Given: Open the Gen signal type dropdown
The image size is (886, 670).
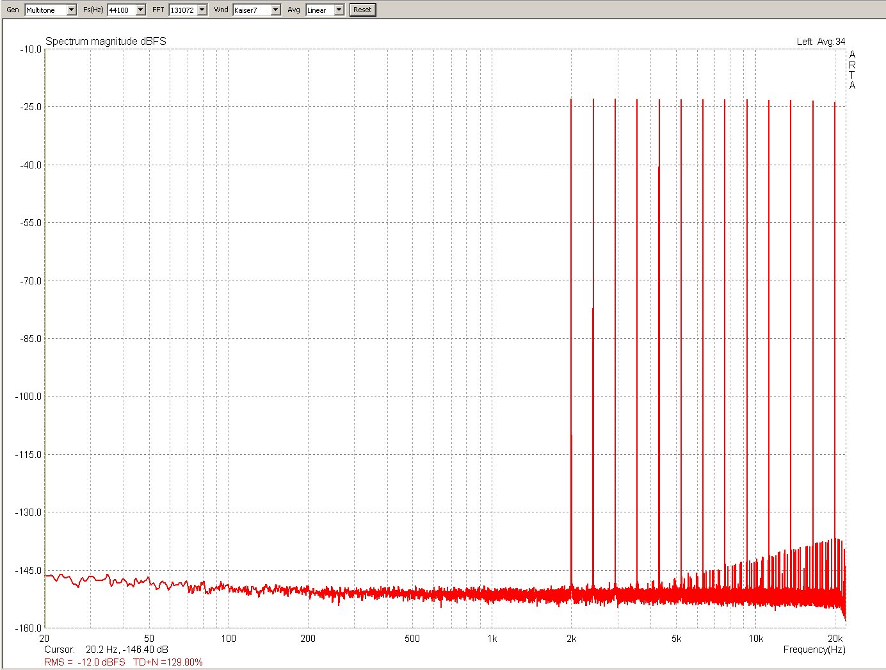Looking at the screenshot, I should click(x=51, y=10).
